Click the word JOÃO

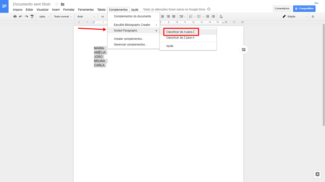(x=98, y=57)
